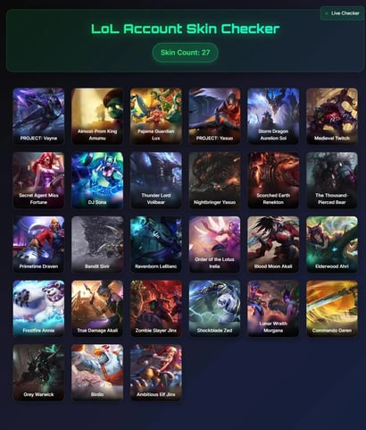Open Storm Dragon Aurelion Sol card
The height and width of the screenshot is (430, 366).
273,116
